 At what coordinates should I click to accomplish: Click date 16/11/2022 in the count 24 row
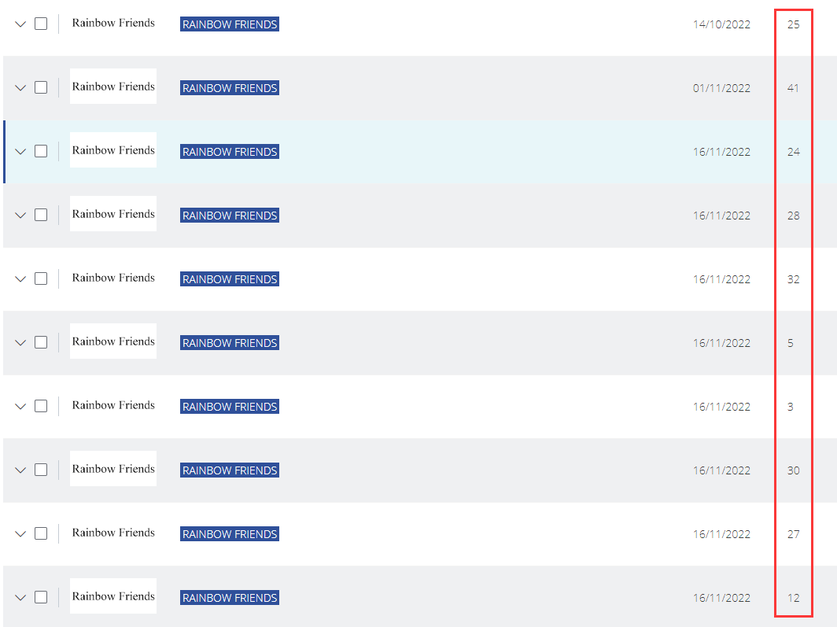click(x=721, y=152)
